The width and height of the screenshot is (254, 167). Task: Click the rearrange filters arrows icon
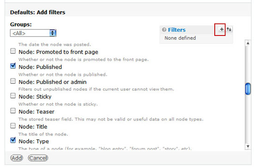point(229,29)
